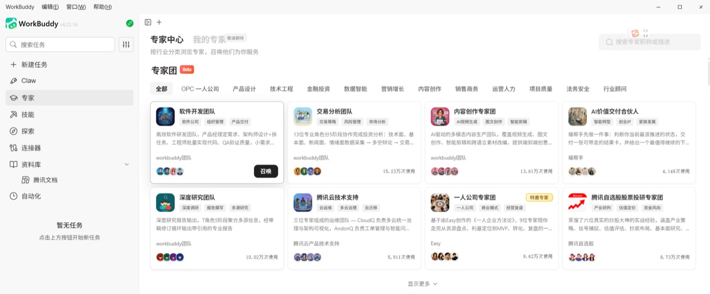Click the green connection status icon

pyautogui.click(x=130, y=23)
